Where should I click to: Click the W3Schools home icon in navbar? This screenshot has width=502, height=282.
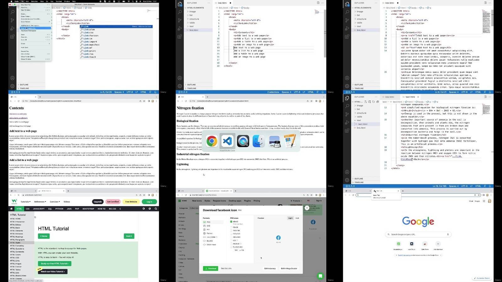click(x=11, y=209)
